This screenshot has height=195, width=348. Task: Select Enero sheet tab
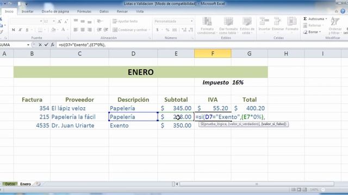[26, 184]
